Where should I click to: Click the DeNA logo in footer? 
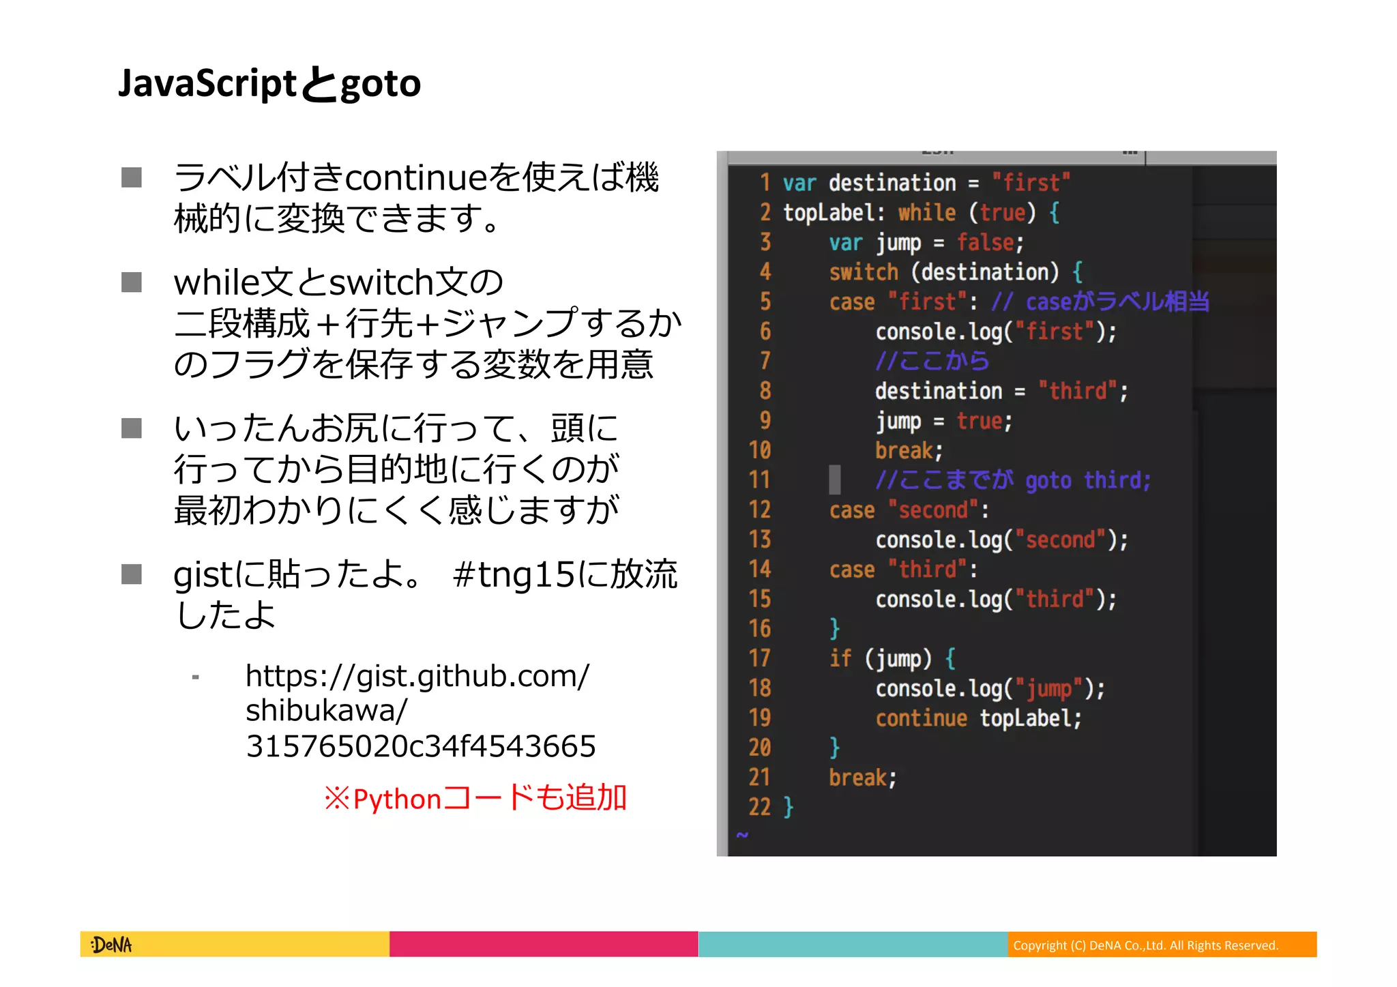(111, 945)
